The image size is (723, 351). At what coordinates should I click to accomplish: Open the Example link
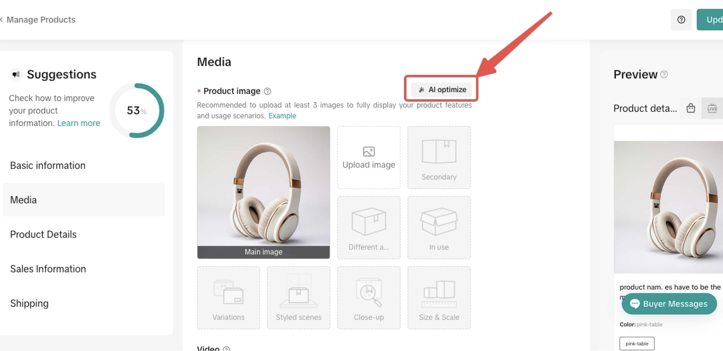(282, 116)
